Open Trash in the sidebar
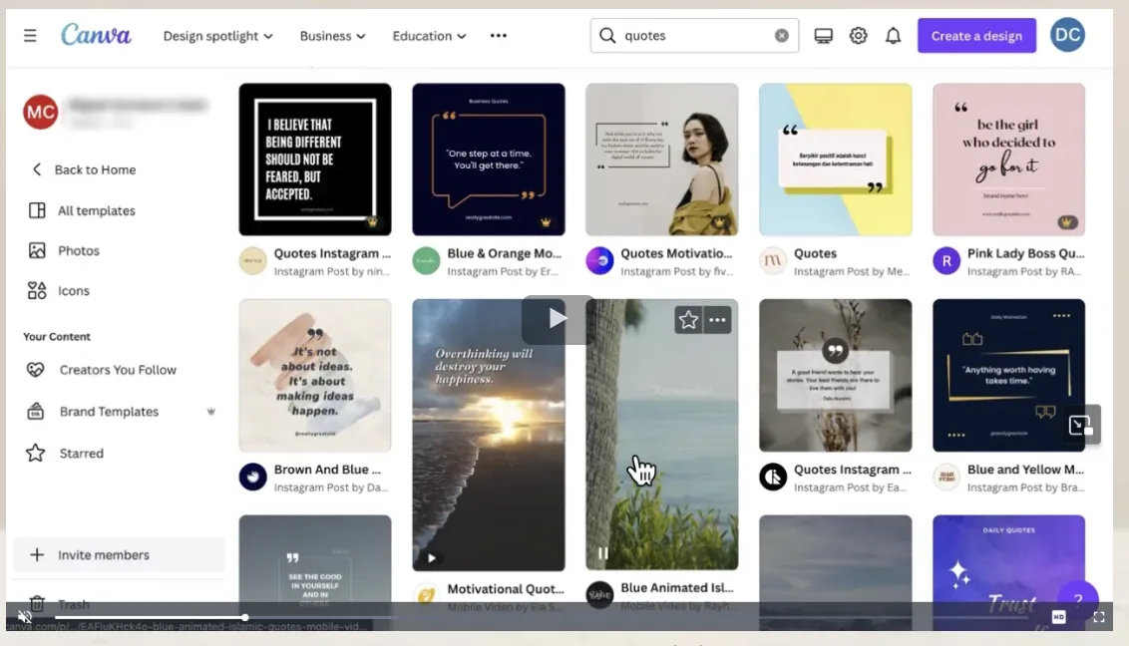The width and height of the screenshot is (1129, 646). click(x=74, y=604)
